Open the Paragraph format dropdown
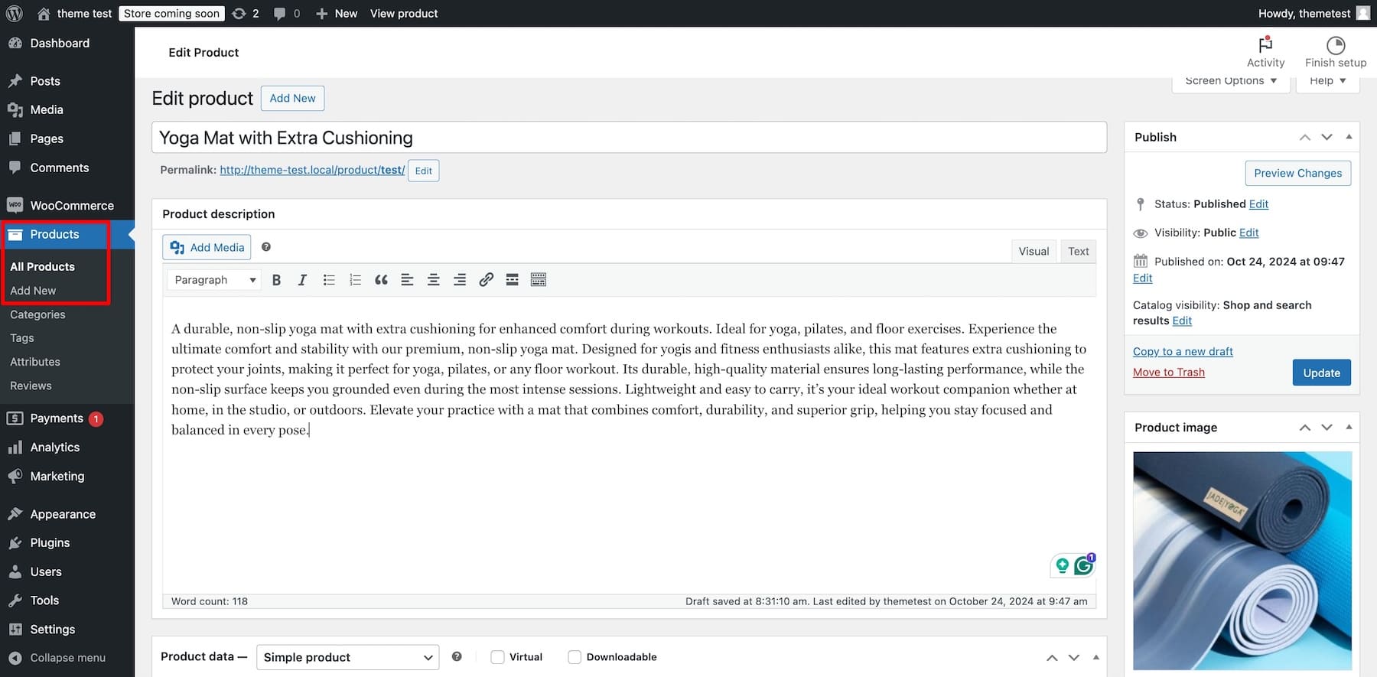The height and width of the screenshot is (677, 1377). coord(214,280)
